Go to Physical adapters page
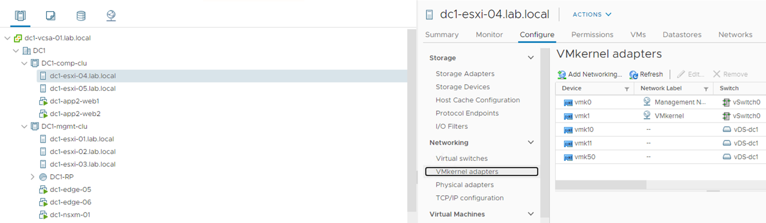The height and width of the screenshot is (223, 766). pos(464,185)
